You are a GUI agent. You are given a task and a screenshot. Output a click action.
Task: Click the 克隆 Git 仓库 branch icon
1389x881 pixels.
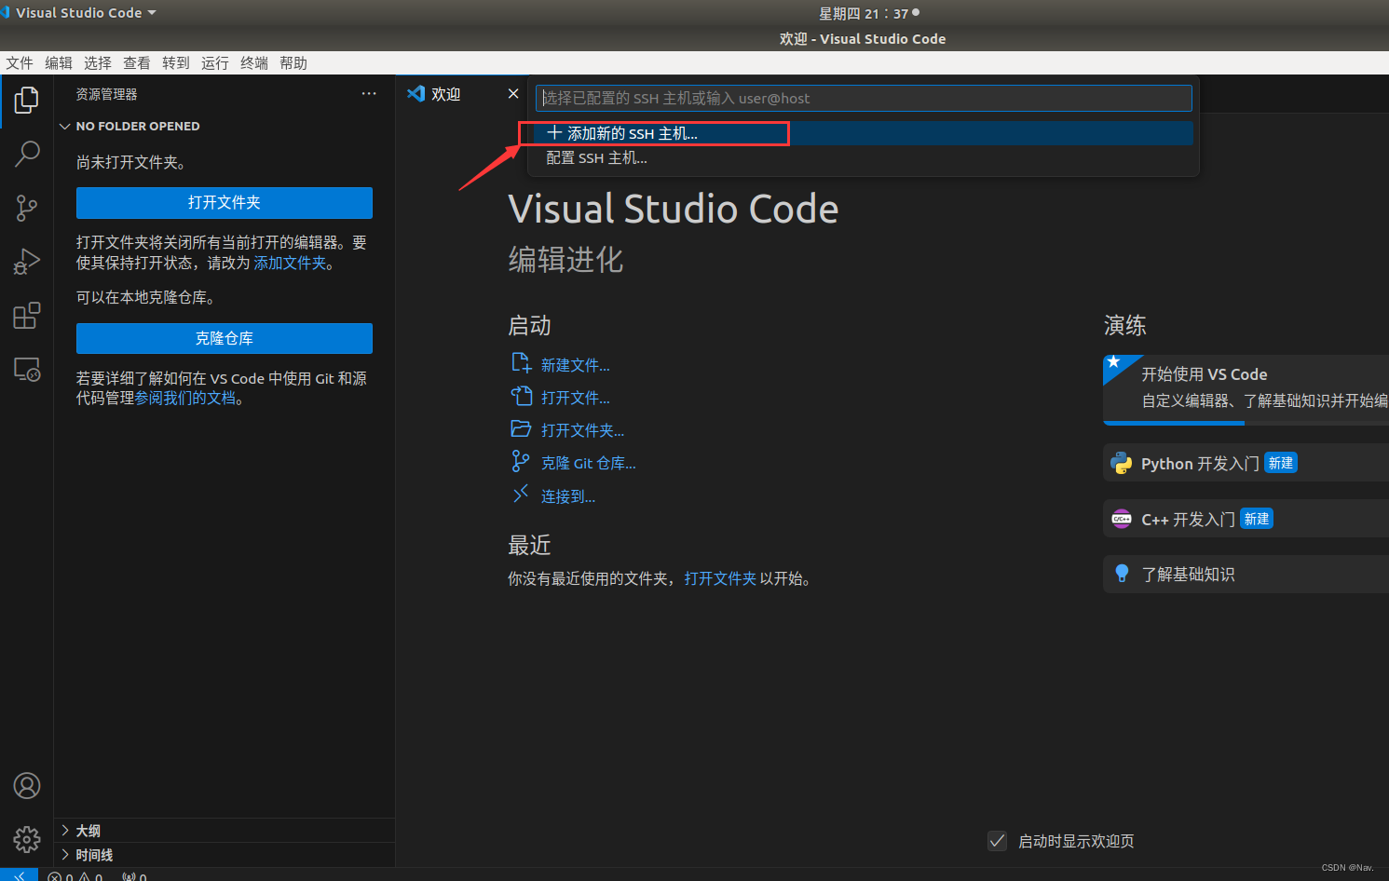pos(521,461)
